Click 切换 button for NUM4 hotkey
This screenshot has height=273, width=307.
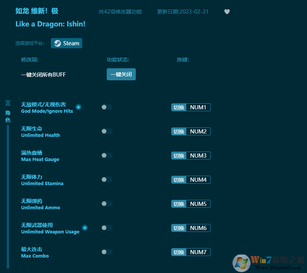tap(179, 179)
